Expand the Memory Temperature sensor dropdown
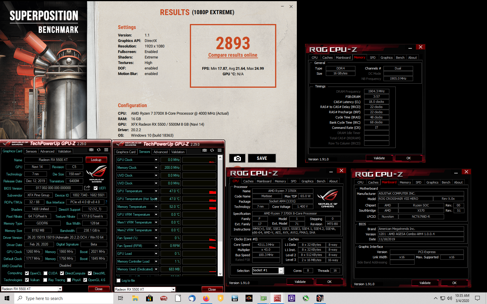 156,207
